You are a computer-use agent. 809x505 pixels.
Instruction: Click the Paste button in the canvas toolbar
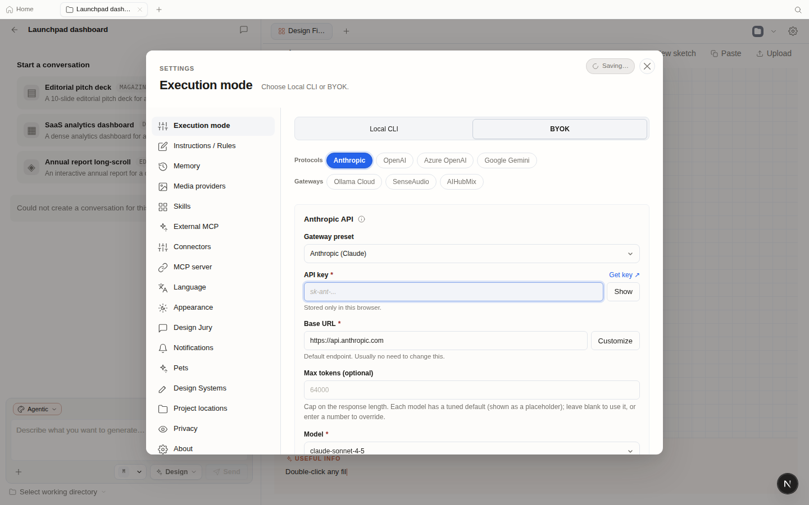[726, 53]
